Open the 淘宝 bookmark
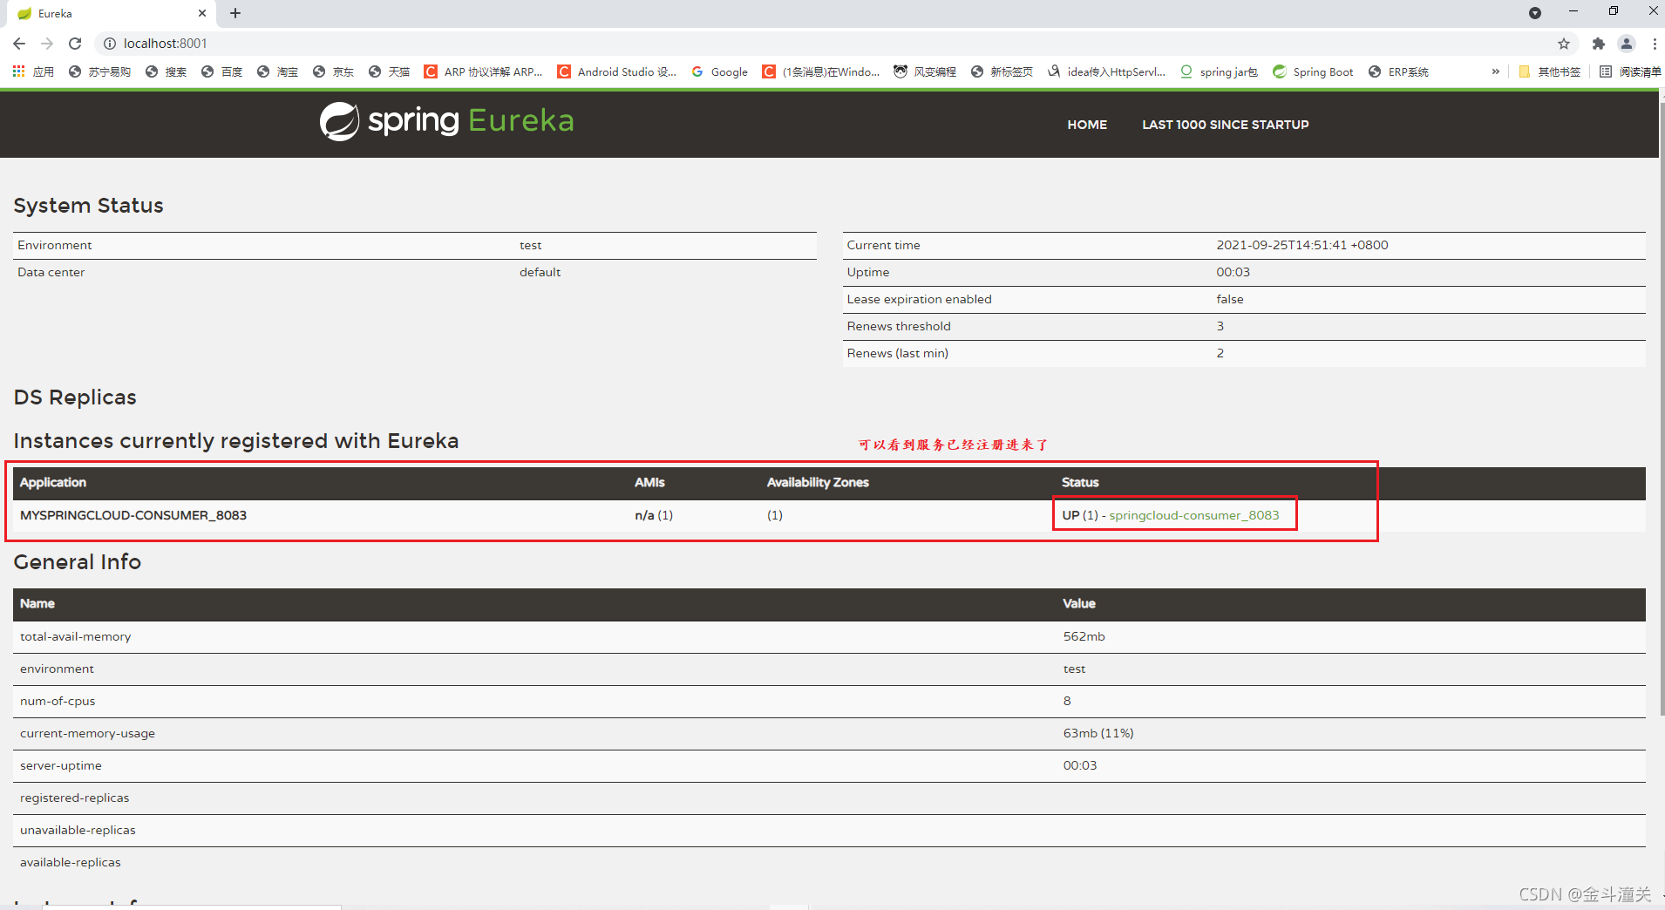Screen dimensions: 1665x910 (x=277, y=71)
